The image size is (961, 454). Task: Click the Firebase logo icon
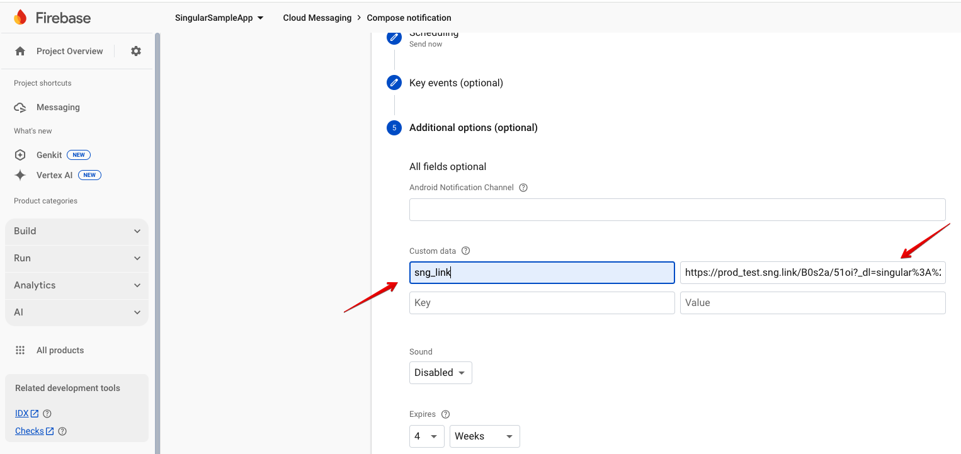pos(20,18)
